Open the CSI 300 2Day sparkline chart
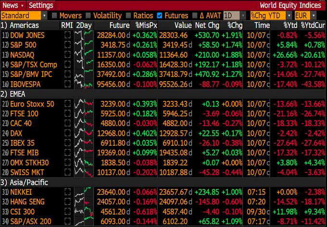The height and width of the screenshot is (227, 327). pyautogui.click(x=84, y=212)
